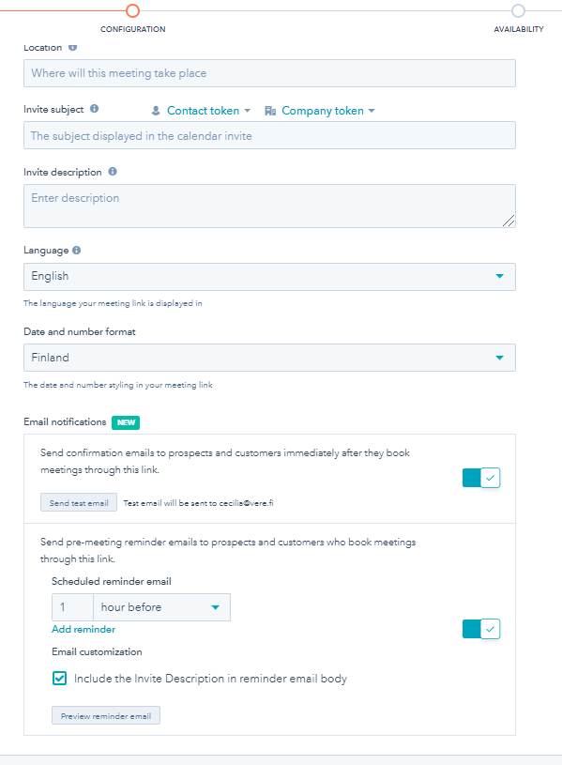Click the Add reminder link
This screenshot has width=562, height=765.
[x=84, y=630]
